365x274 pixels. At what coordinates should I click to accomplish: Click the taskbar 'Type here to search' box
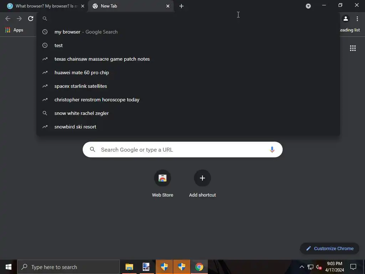[x=68, y=267]
